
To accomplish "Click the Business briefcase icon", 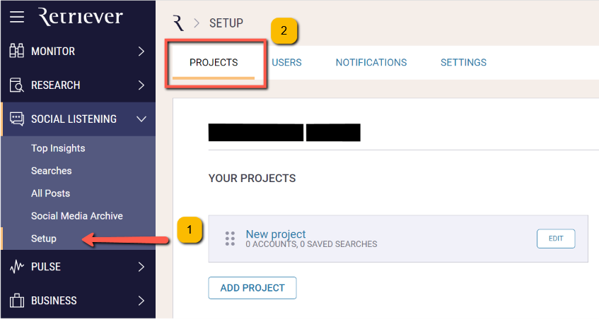I will pyautogui.click(x=17, y=301).
